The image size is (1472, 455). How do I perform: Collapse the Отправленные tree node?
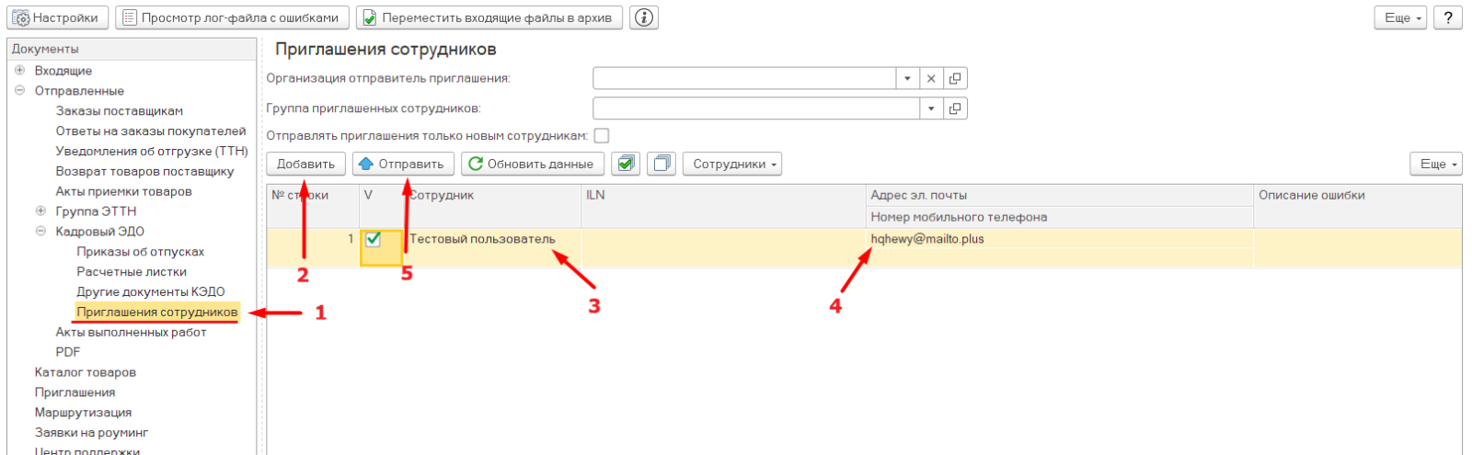coord(19,90)
